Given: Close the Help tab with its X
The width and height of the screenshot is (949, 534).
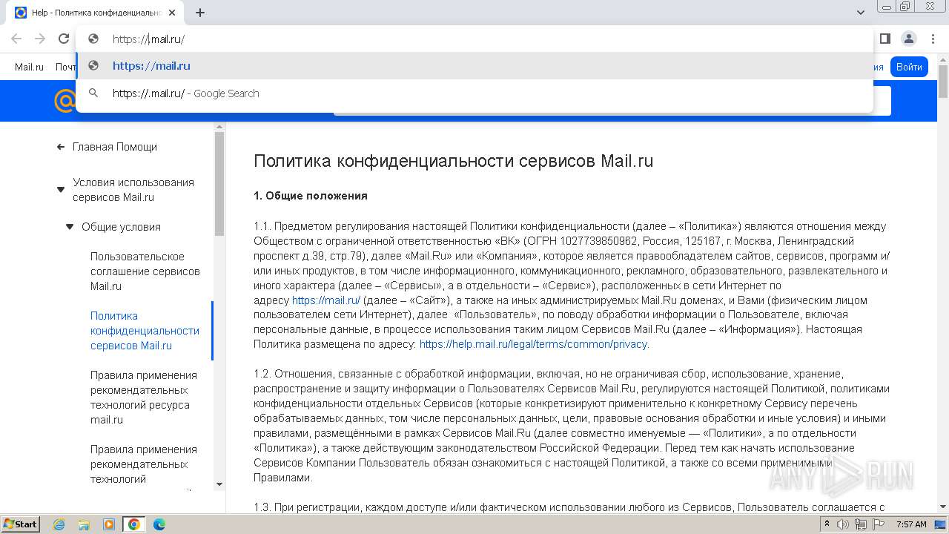Looking at the screenshot, I should tap(173, 13).
